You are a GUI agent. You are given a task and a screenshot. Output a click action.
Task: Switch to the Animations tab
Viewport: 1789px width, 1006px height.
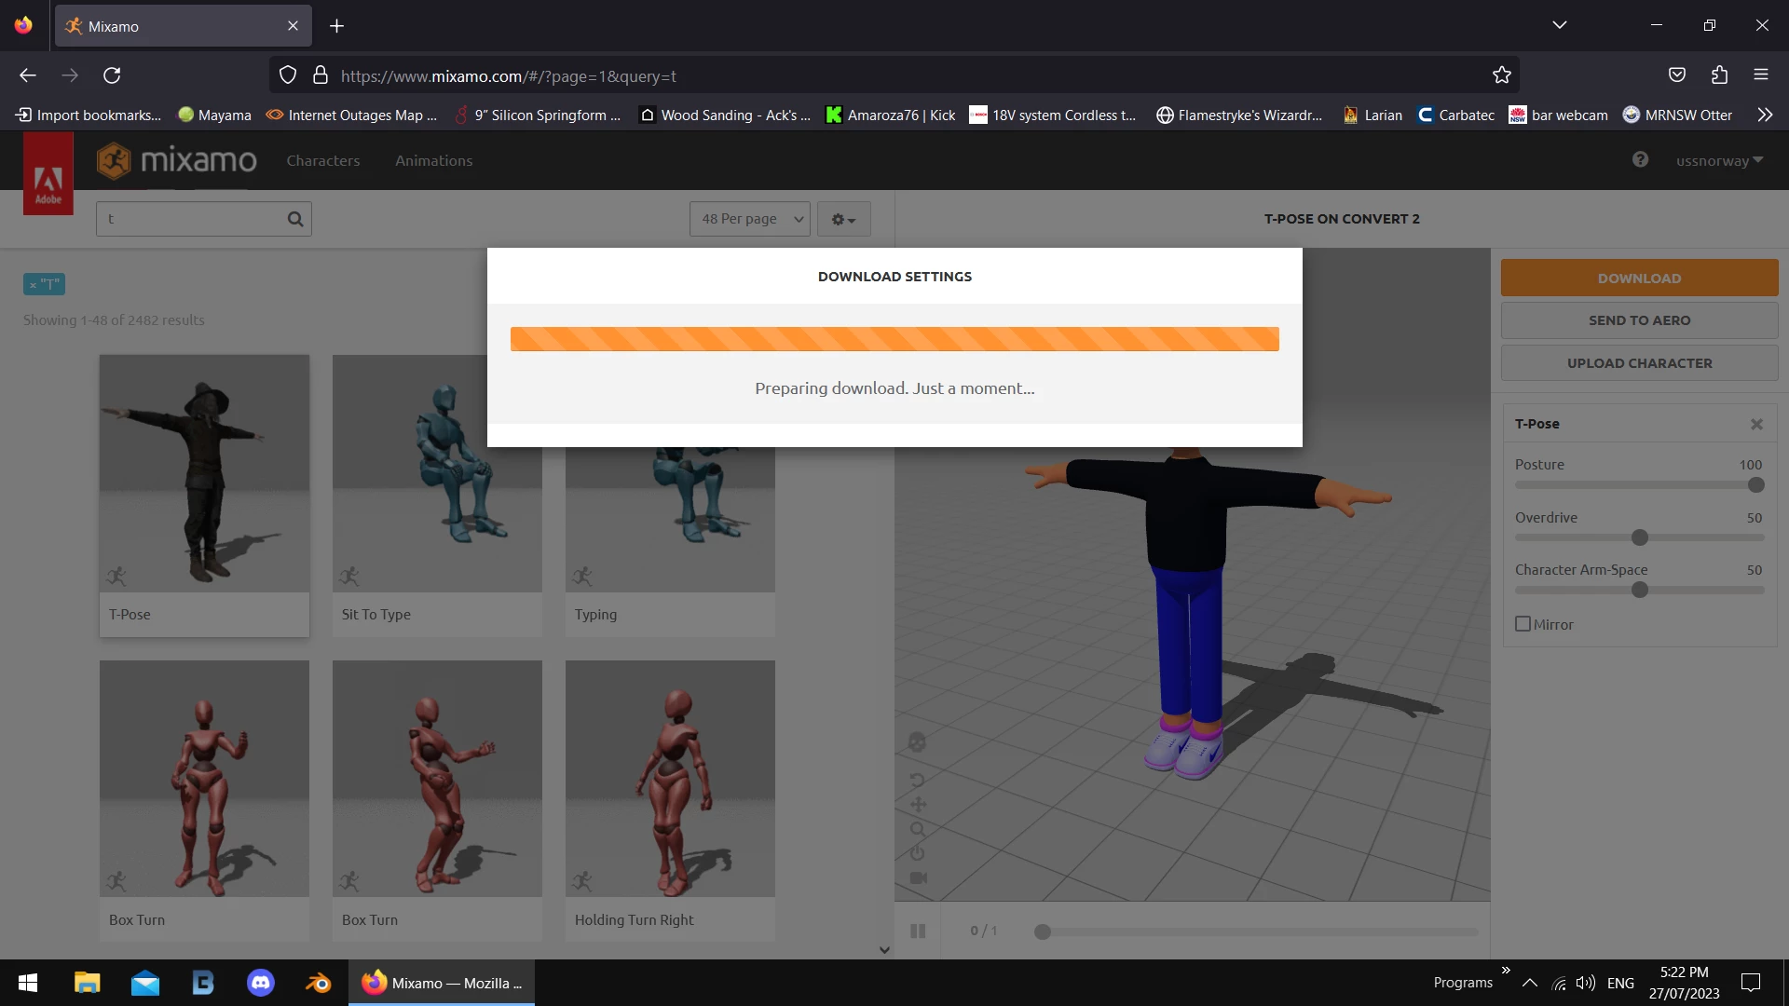click(x=433, y=160)
